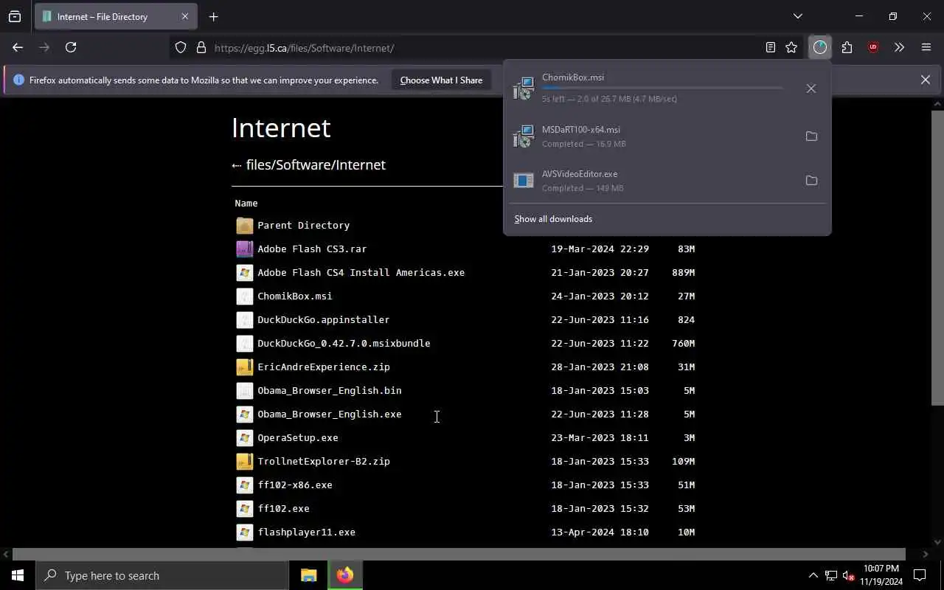Click the OperaSetup.exe file icon
The height and width of the screenshot is (590, 944).
pos(245,437)
